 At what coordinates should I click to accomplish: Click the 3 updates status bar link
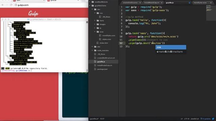point(206,119)
